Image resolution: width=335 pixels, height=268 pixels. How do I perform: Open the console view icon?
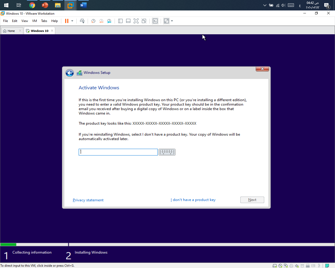coord(155,21)
